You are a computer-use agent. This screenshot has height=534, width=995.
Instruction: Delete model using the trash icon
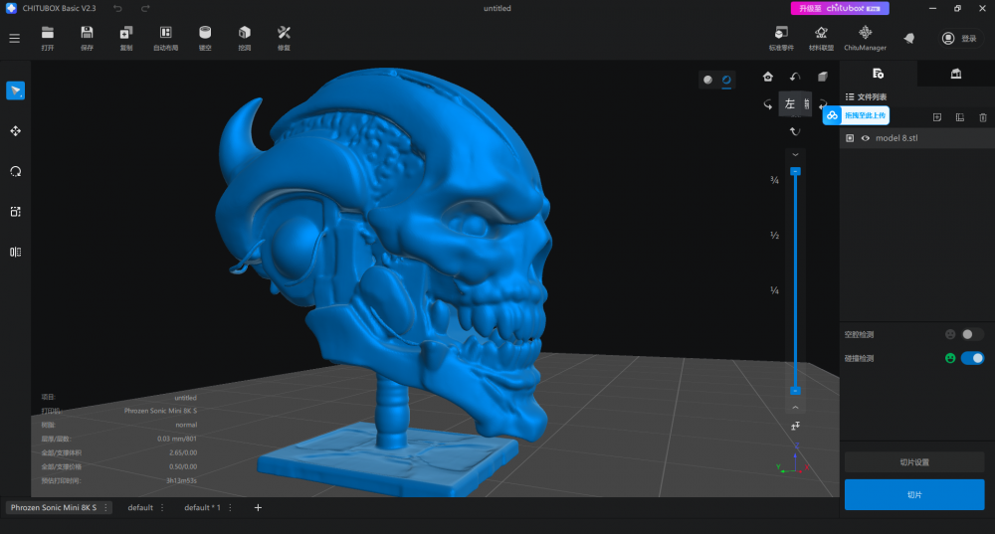983,117
